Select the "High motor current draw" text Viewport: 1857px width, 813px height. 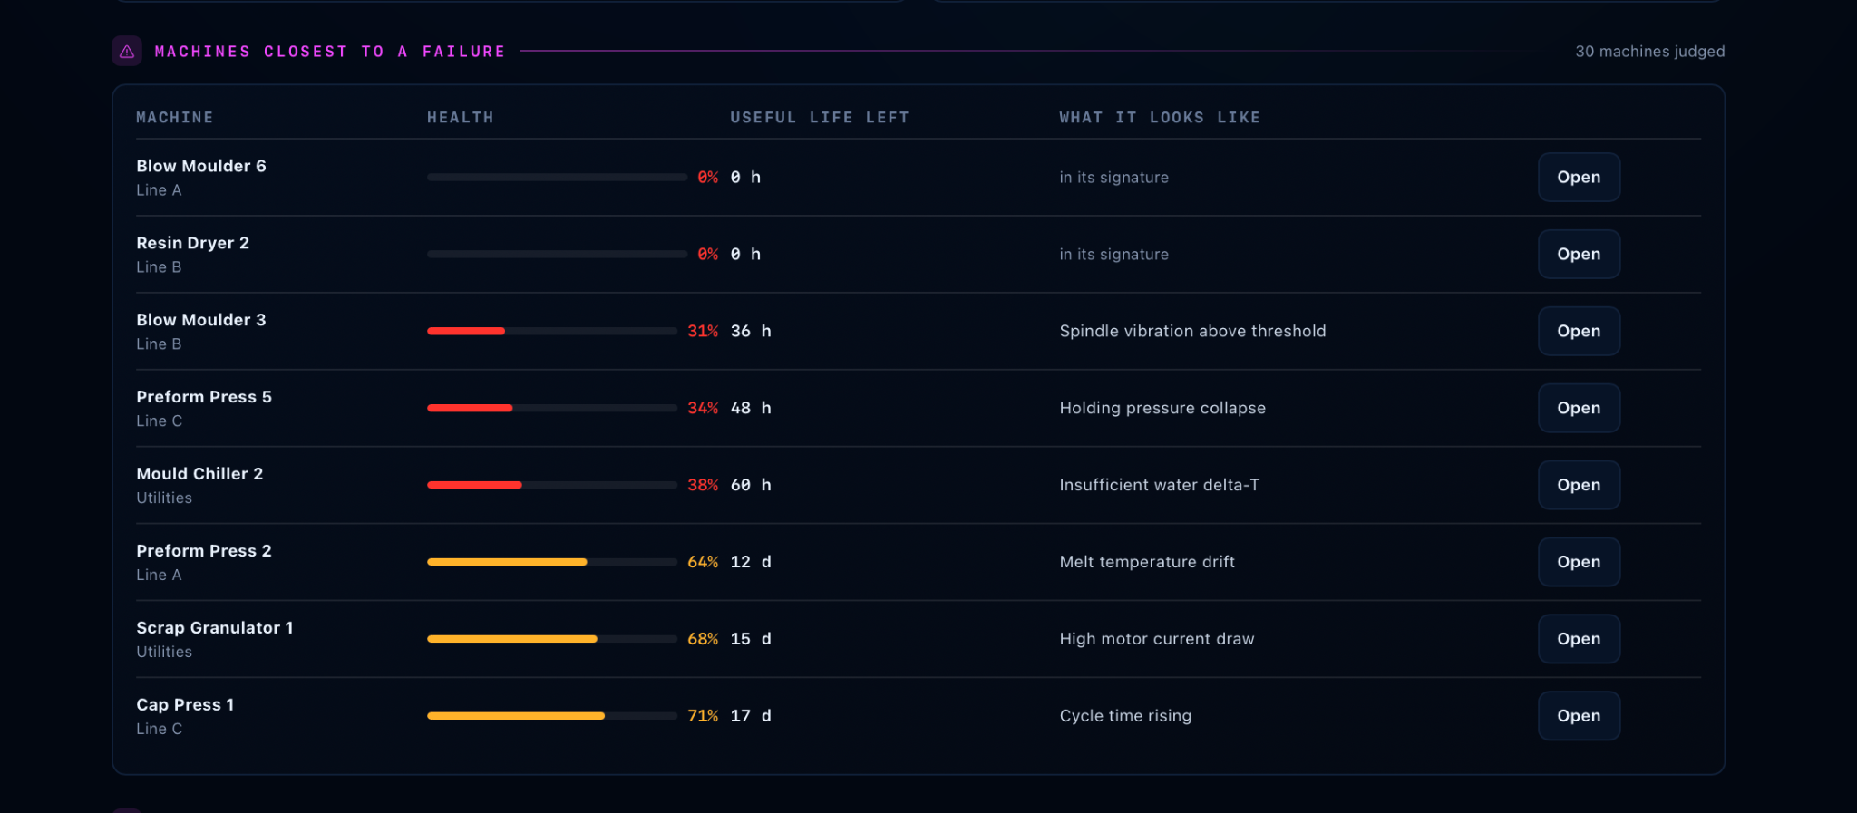point(1157,639)
